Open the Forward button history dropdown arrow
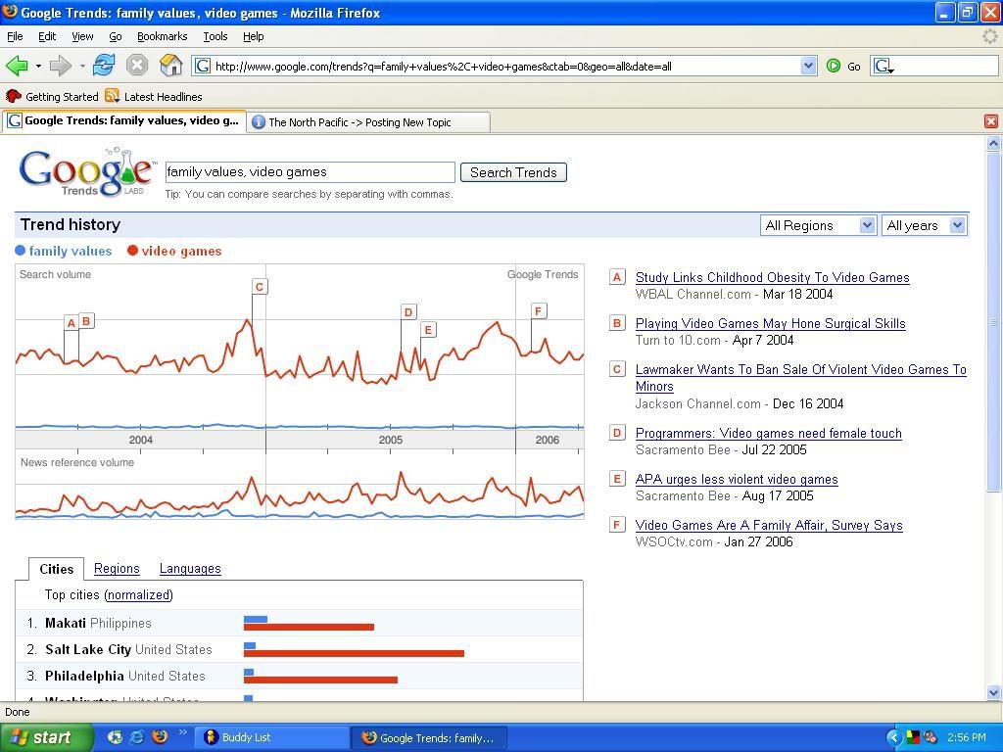Screen dimensions: 1003x752 tap(82, 66)
